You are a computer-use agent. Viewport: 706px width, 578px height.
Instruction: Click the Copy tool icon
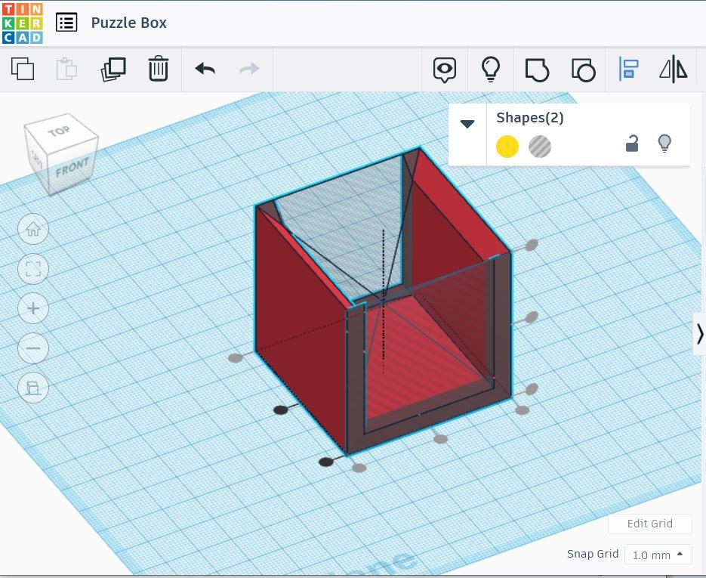(23, 69)
